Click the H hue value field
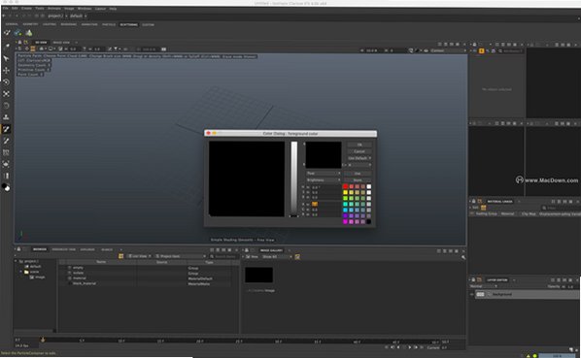 [x=325, y=187]
